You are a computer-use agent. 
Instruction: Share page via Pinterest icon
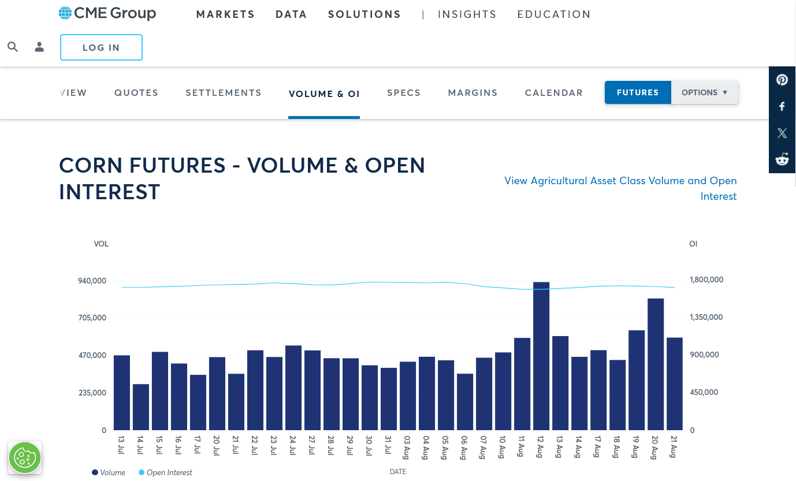click(782, 80)
